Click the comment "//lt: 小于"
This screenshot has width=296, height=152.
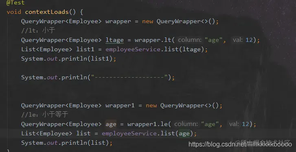[x=38, y=30]
